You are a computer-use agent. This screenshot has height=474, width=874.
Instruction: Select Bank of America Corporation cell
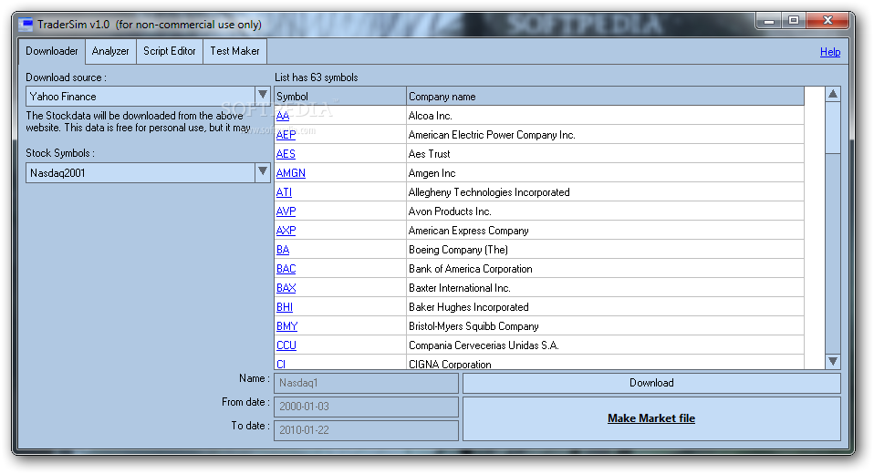(x=606, y=269)
